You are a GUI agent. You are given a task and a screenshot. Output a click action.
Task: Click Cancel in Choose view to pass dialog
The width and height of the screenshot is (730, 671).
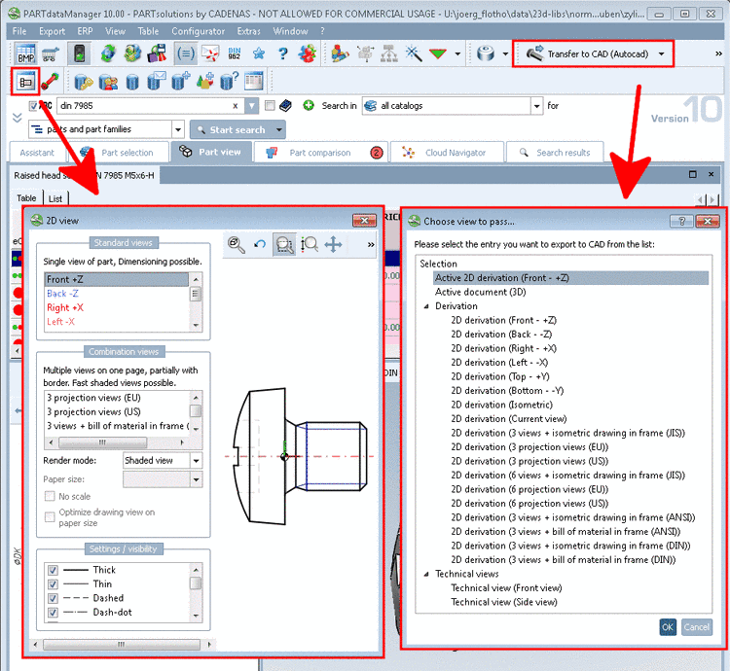coord(697,627)
